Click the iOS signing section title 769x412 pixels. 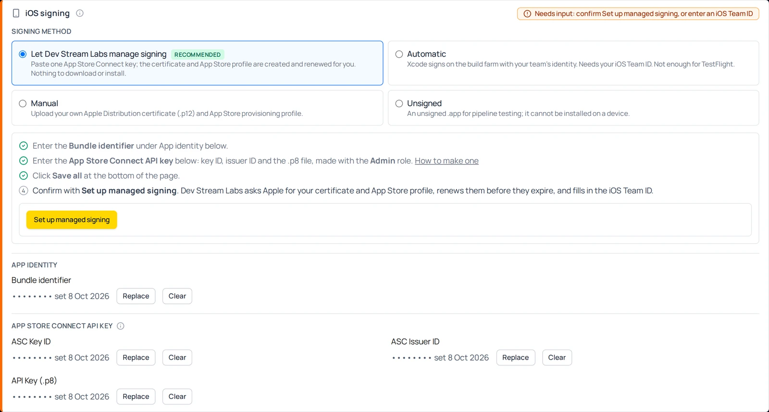48,13
